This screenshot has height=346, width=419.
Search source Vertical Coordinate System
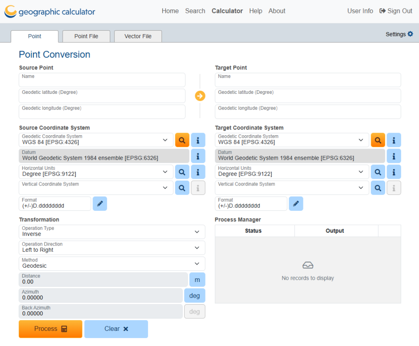pos(182,188)
